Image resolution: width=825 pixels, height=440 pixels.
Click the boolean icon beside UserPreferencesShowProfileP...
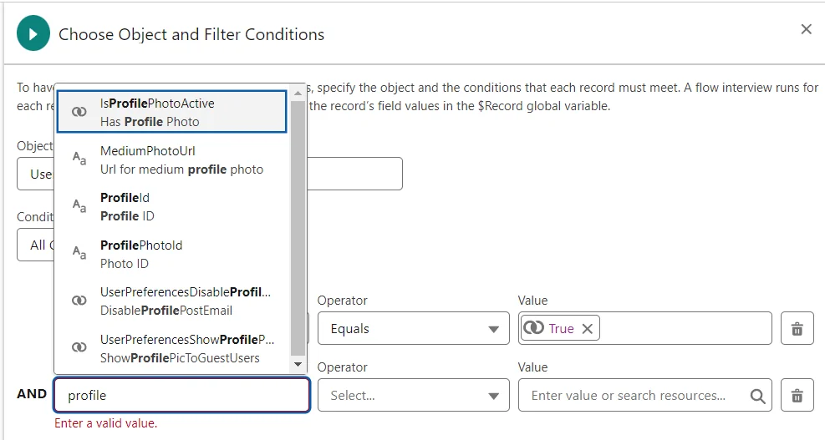pos(79,347)
